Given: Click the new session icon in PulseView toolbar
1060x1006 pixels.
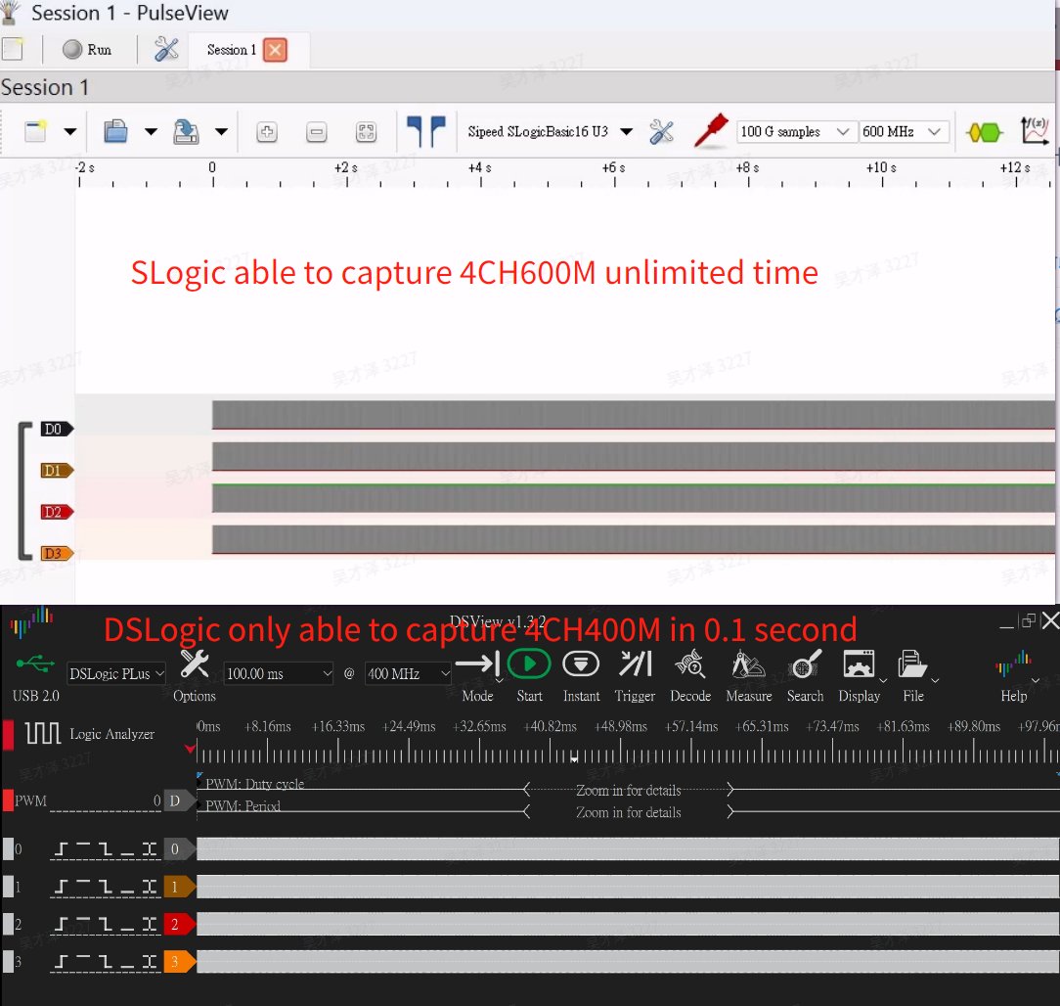Looking at the screenshot, I should pyautogui.click(x=35, y=131).
